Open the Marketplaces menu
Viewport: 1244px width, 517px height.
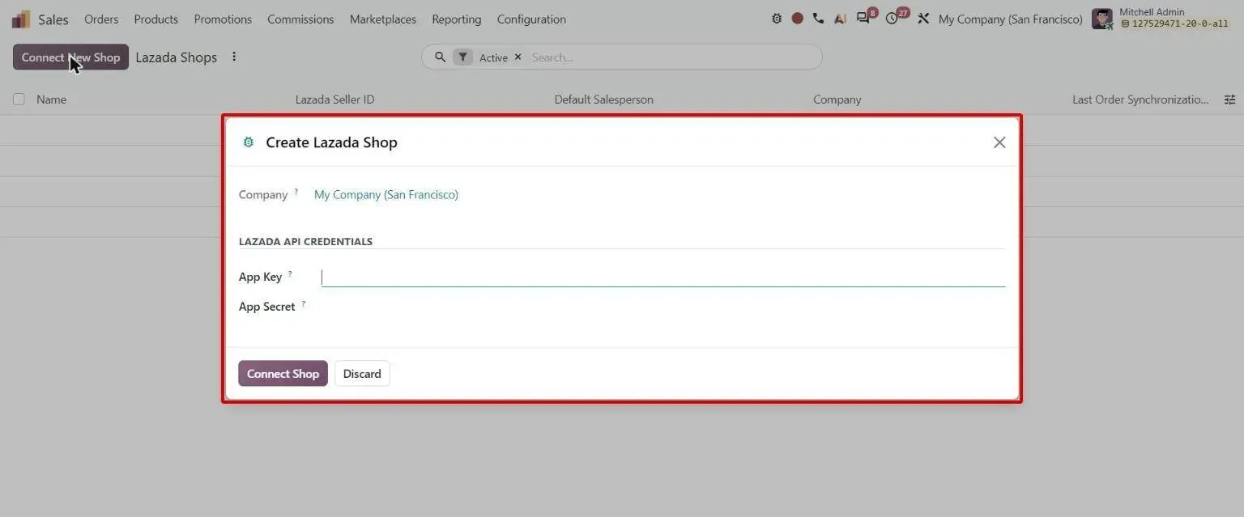383,19
